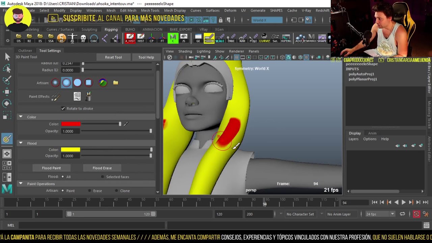The image size is (432, 243).
Task: Click the RE folder shelf icon
Action: [x=29, y=38]
